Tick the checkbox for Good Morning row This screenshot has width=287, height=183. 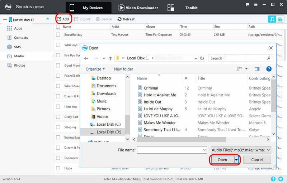[58, 65]
